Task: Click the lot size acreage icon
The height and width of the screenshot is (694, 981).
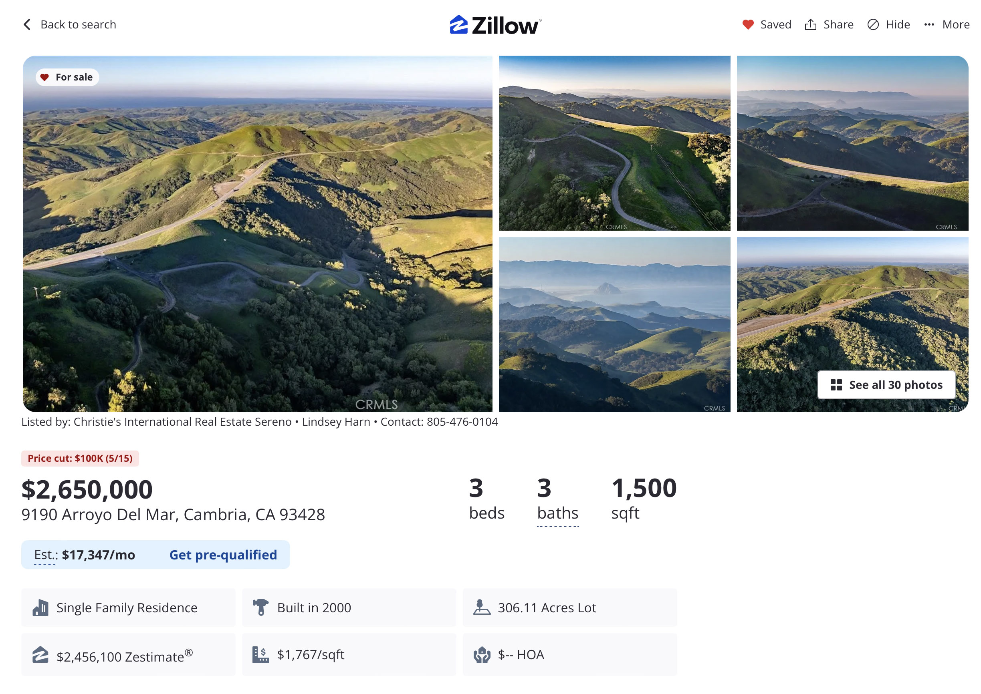Action: (482, 607)
